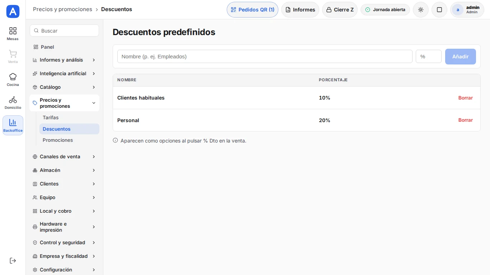The image size is (490, 275).
Task: Expand the Configuración section
Action: tap(64, 270)
